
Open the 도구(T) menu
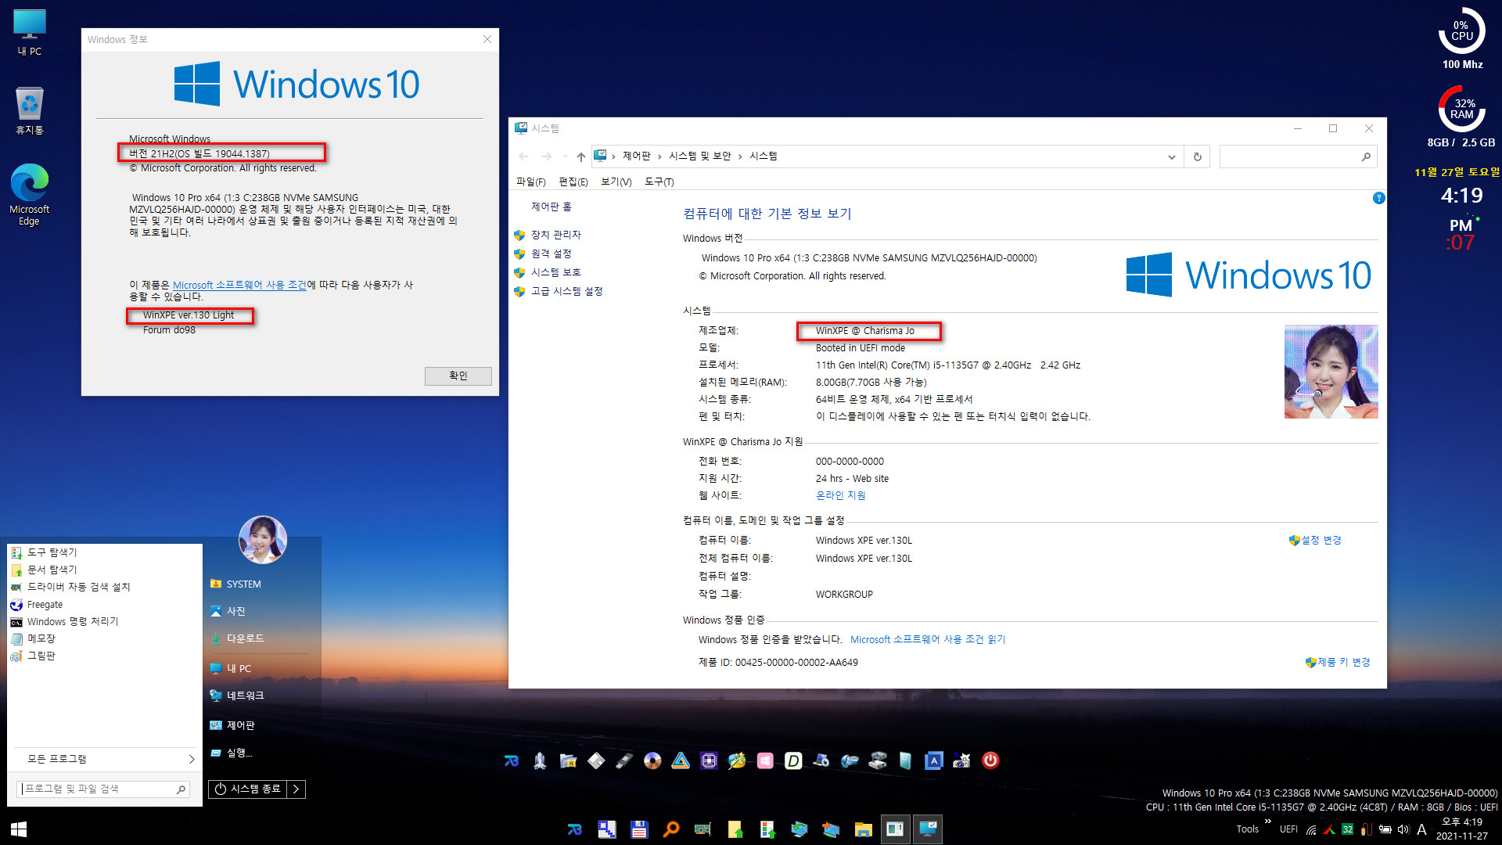[659, 182]
